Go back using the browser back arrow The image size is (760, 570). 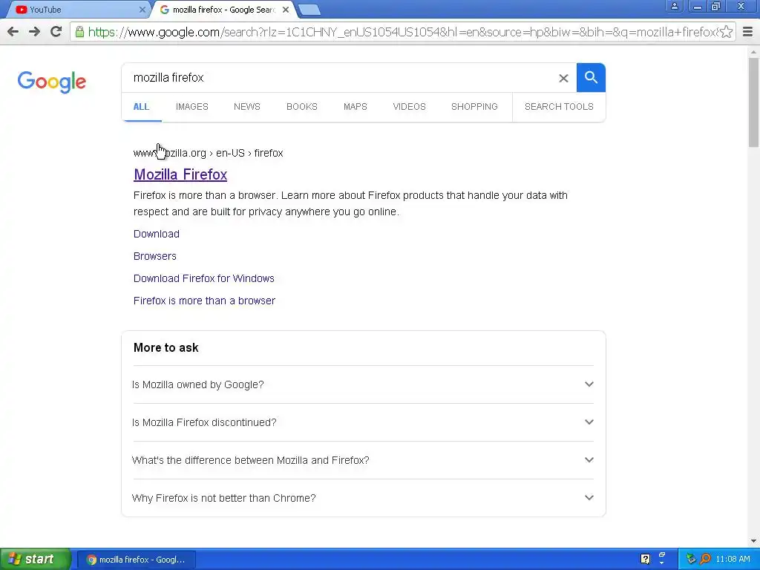13,32
